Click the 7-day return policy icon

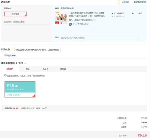tap(70, 24)
